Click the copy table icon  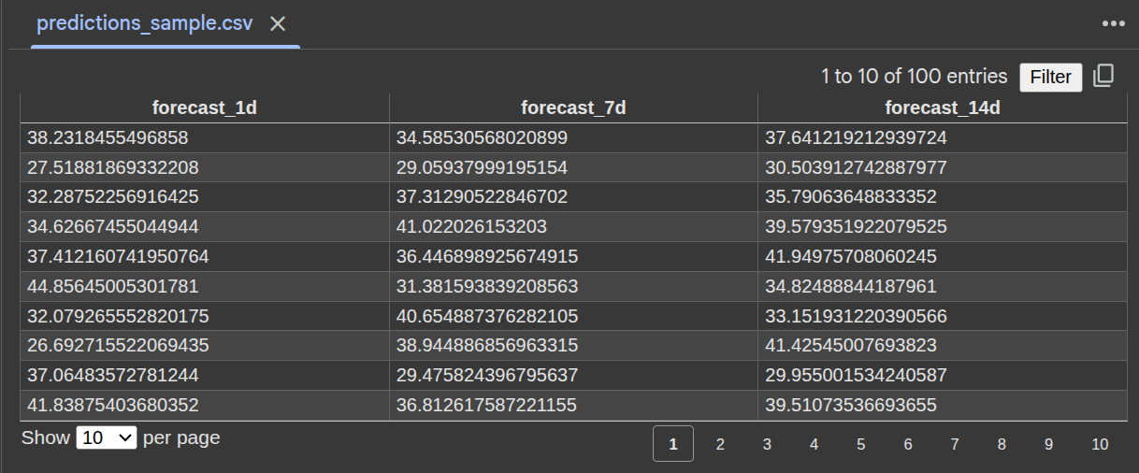pos(1103,76)
